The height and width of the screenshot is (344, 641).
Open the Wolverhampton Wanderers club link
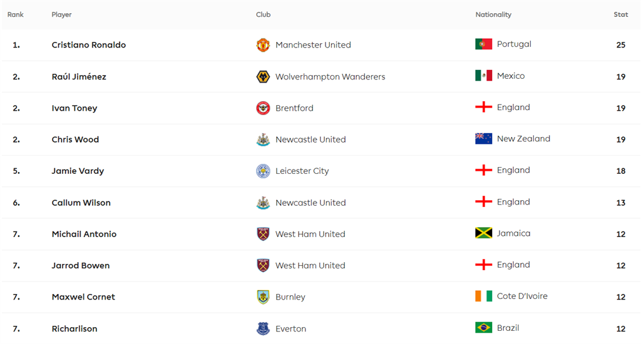pyautogui.click(x=330, y=77)
